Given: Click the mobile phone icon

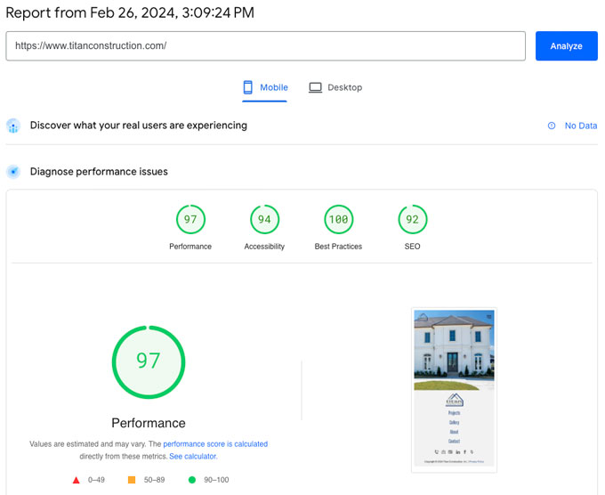Looking at the screenshot, I should (247, 87).
